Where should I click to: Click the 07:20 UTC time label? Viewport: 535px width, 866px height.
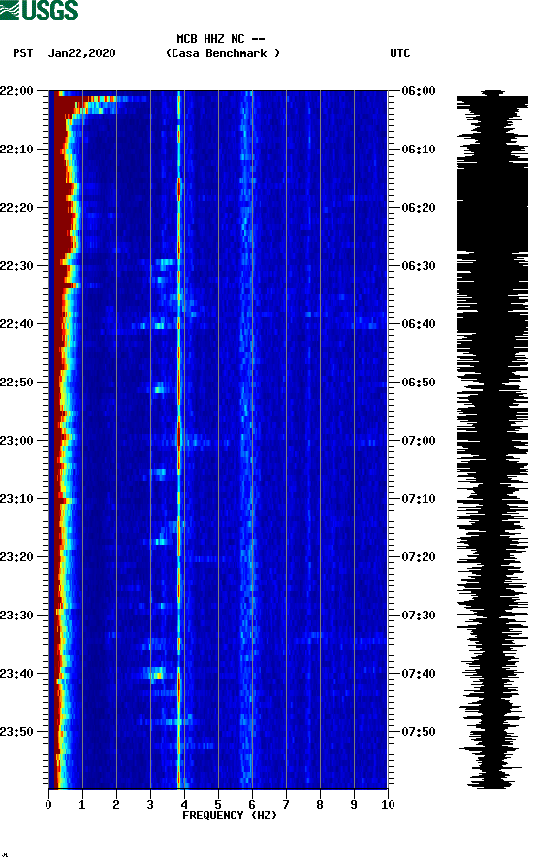pos(419,557)
